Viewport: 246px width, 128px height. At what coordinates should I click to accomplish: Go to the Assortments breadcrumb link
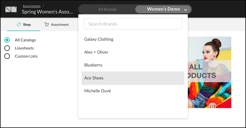click(x=31, y=6)
